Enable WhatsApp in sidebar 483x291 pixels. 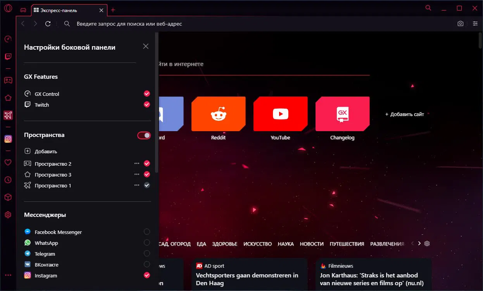[x=147, y=242]
